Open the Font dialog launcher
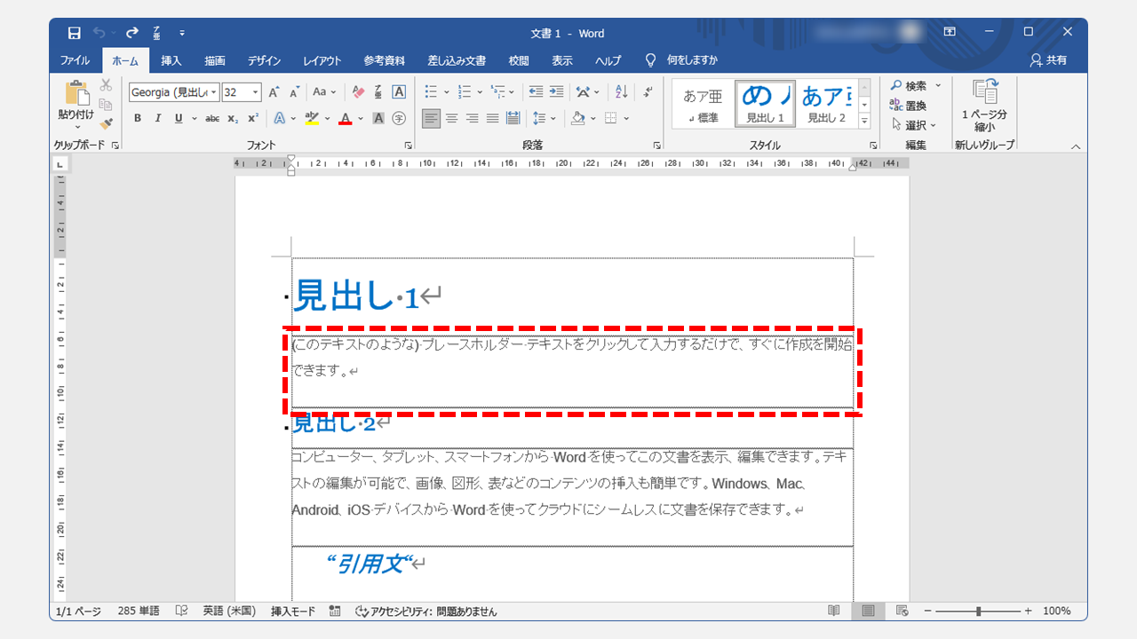 [x=408, y=145]
